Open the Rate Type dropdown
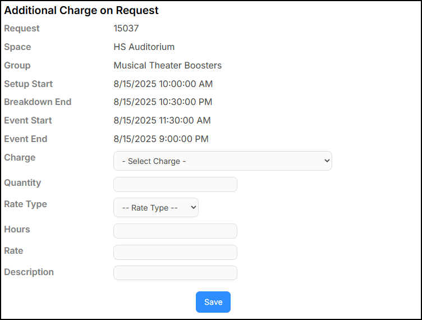 coord(156,208)
